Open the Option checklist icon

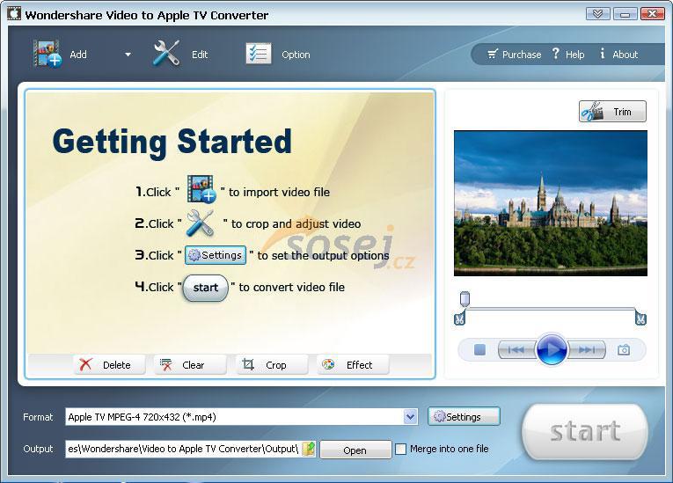[259, 54]
